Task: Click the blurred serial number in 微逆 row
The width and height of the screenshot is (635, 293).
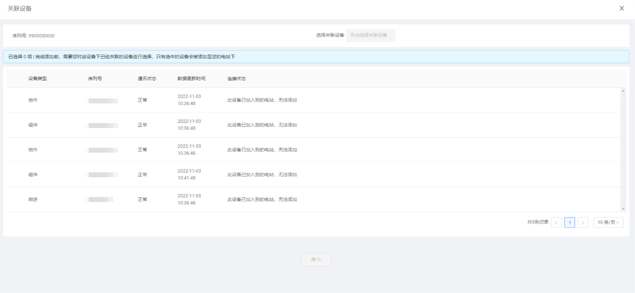Action: click(x=101, y=199)
